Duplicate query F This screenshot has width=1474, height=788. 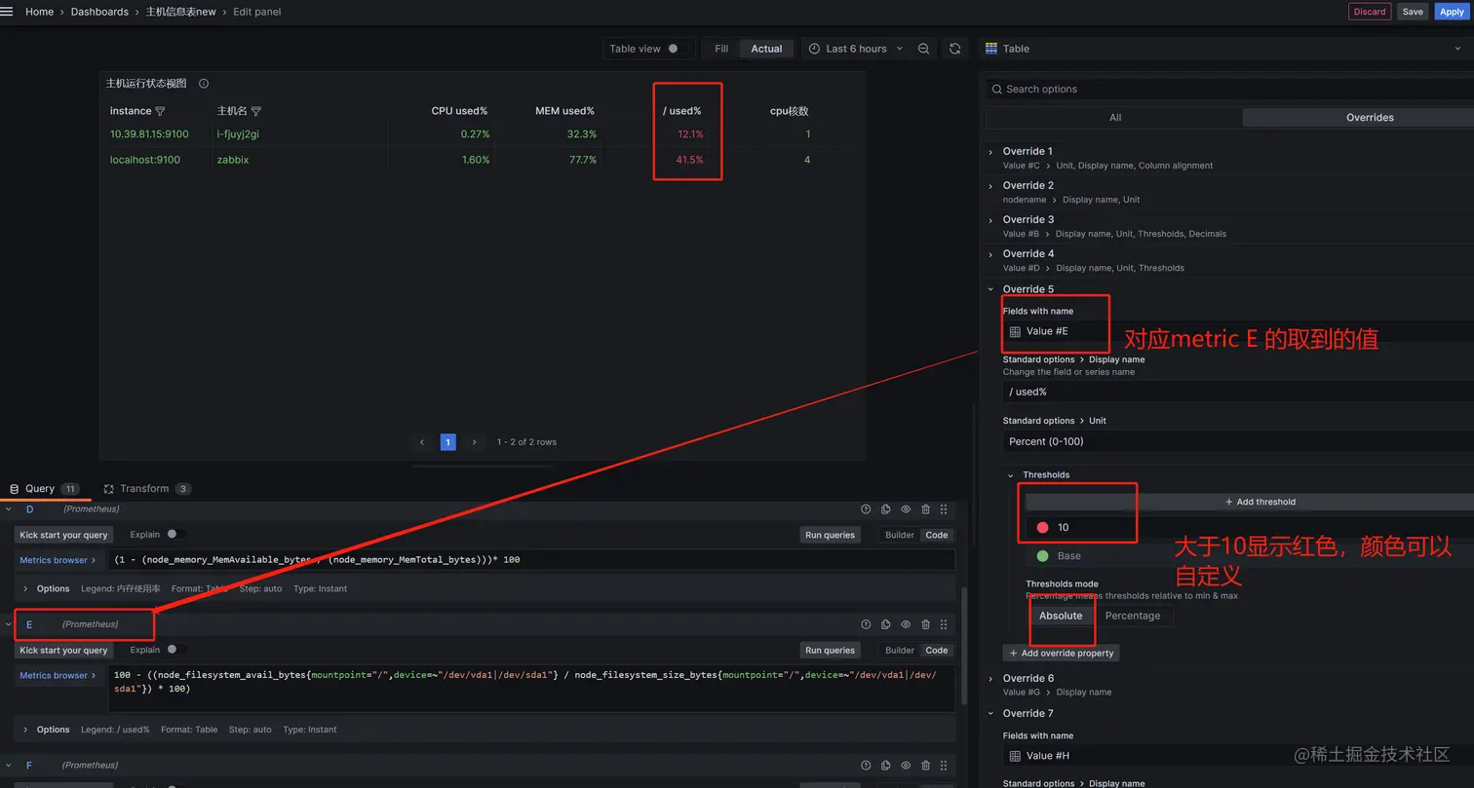885,766
